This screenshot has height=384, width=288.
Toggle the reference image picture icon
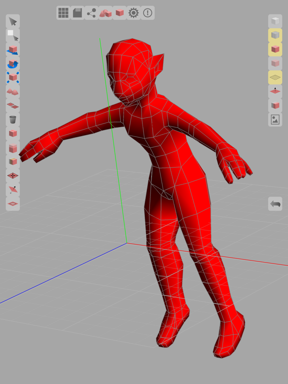[x=275, y=119]
